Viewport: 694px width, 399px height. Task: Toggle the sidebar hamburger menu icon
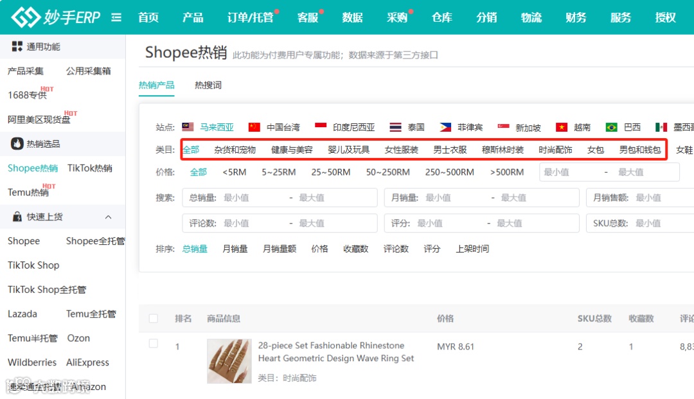click(116, 17)
